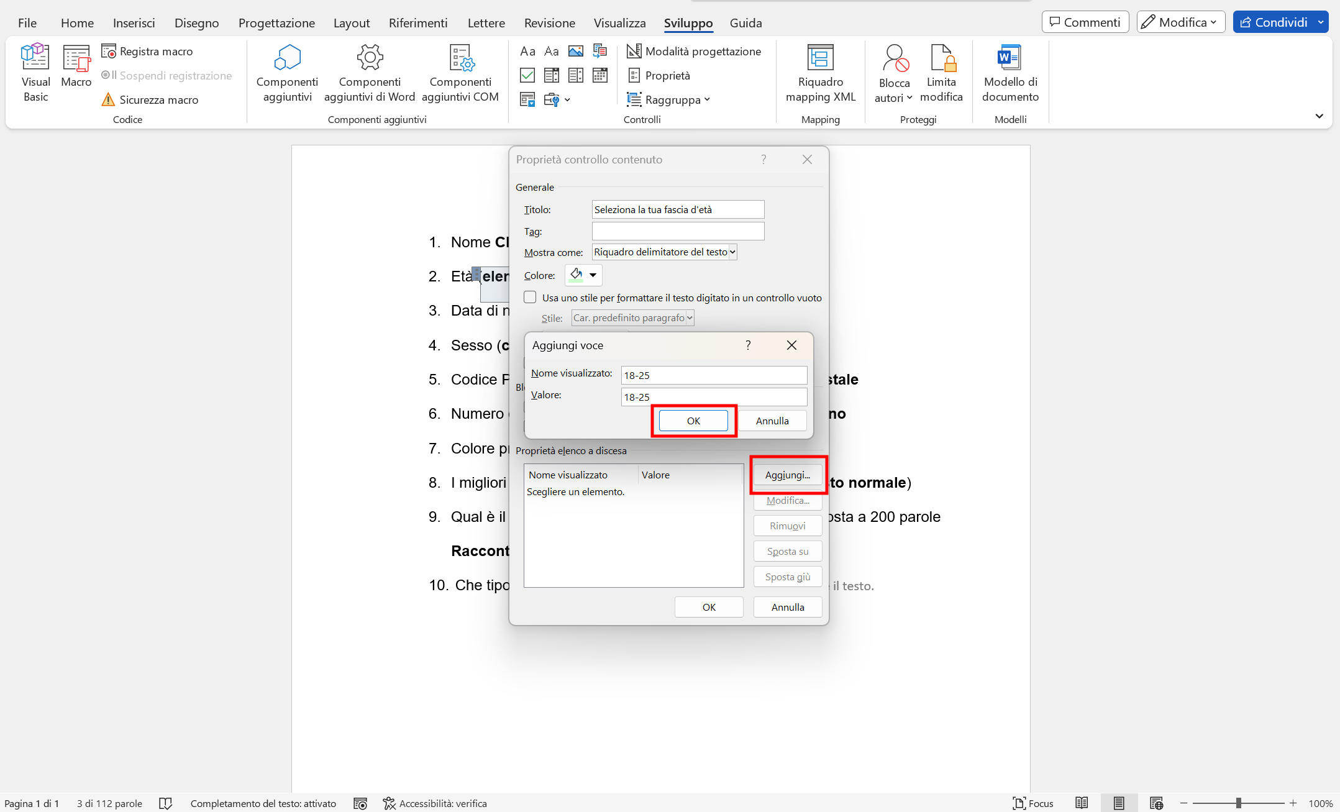This screenshot has height=812, width=1340.
Task: Click the Picture Content Control icon
Action: click(x=576, y=51)
